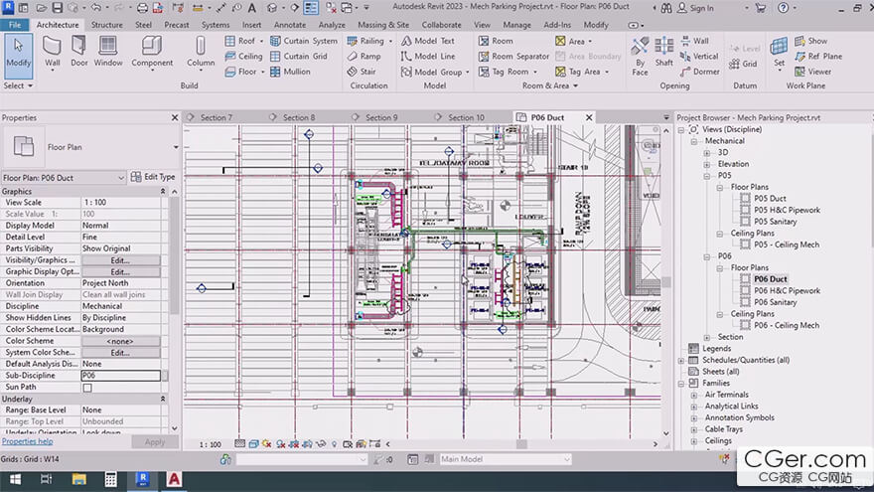874x492 pixels.
Task: Choose the Model Line tool
Action: coord(428,57)
